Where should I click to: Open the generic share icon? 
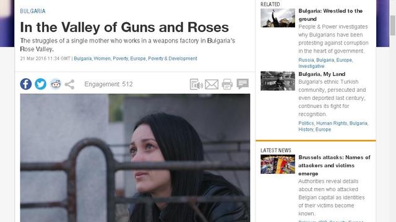[x=69, y=84]
